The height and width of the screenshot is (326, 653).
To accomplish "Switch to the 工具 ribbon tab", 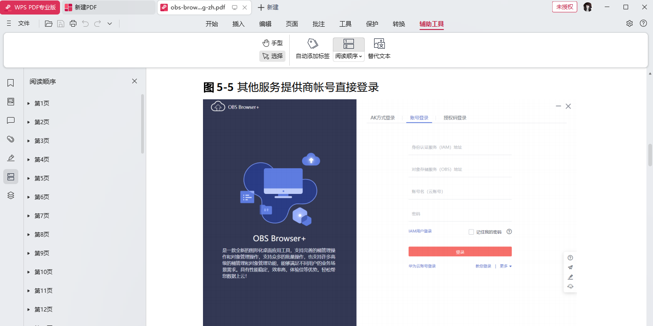I will point(345,24).
